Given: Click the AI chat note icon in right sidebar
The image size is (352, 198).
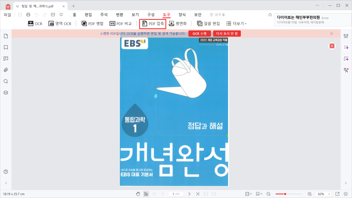Looking at the screenshot, I should [x=346, y=59].
